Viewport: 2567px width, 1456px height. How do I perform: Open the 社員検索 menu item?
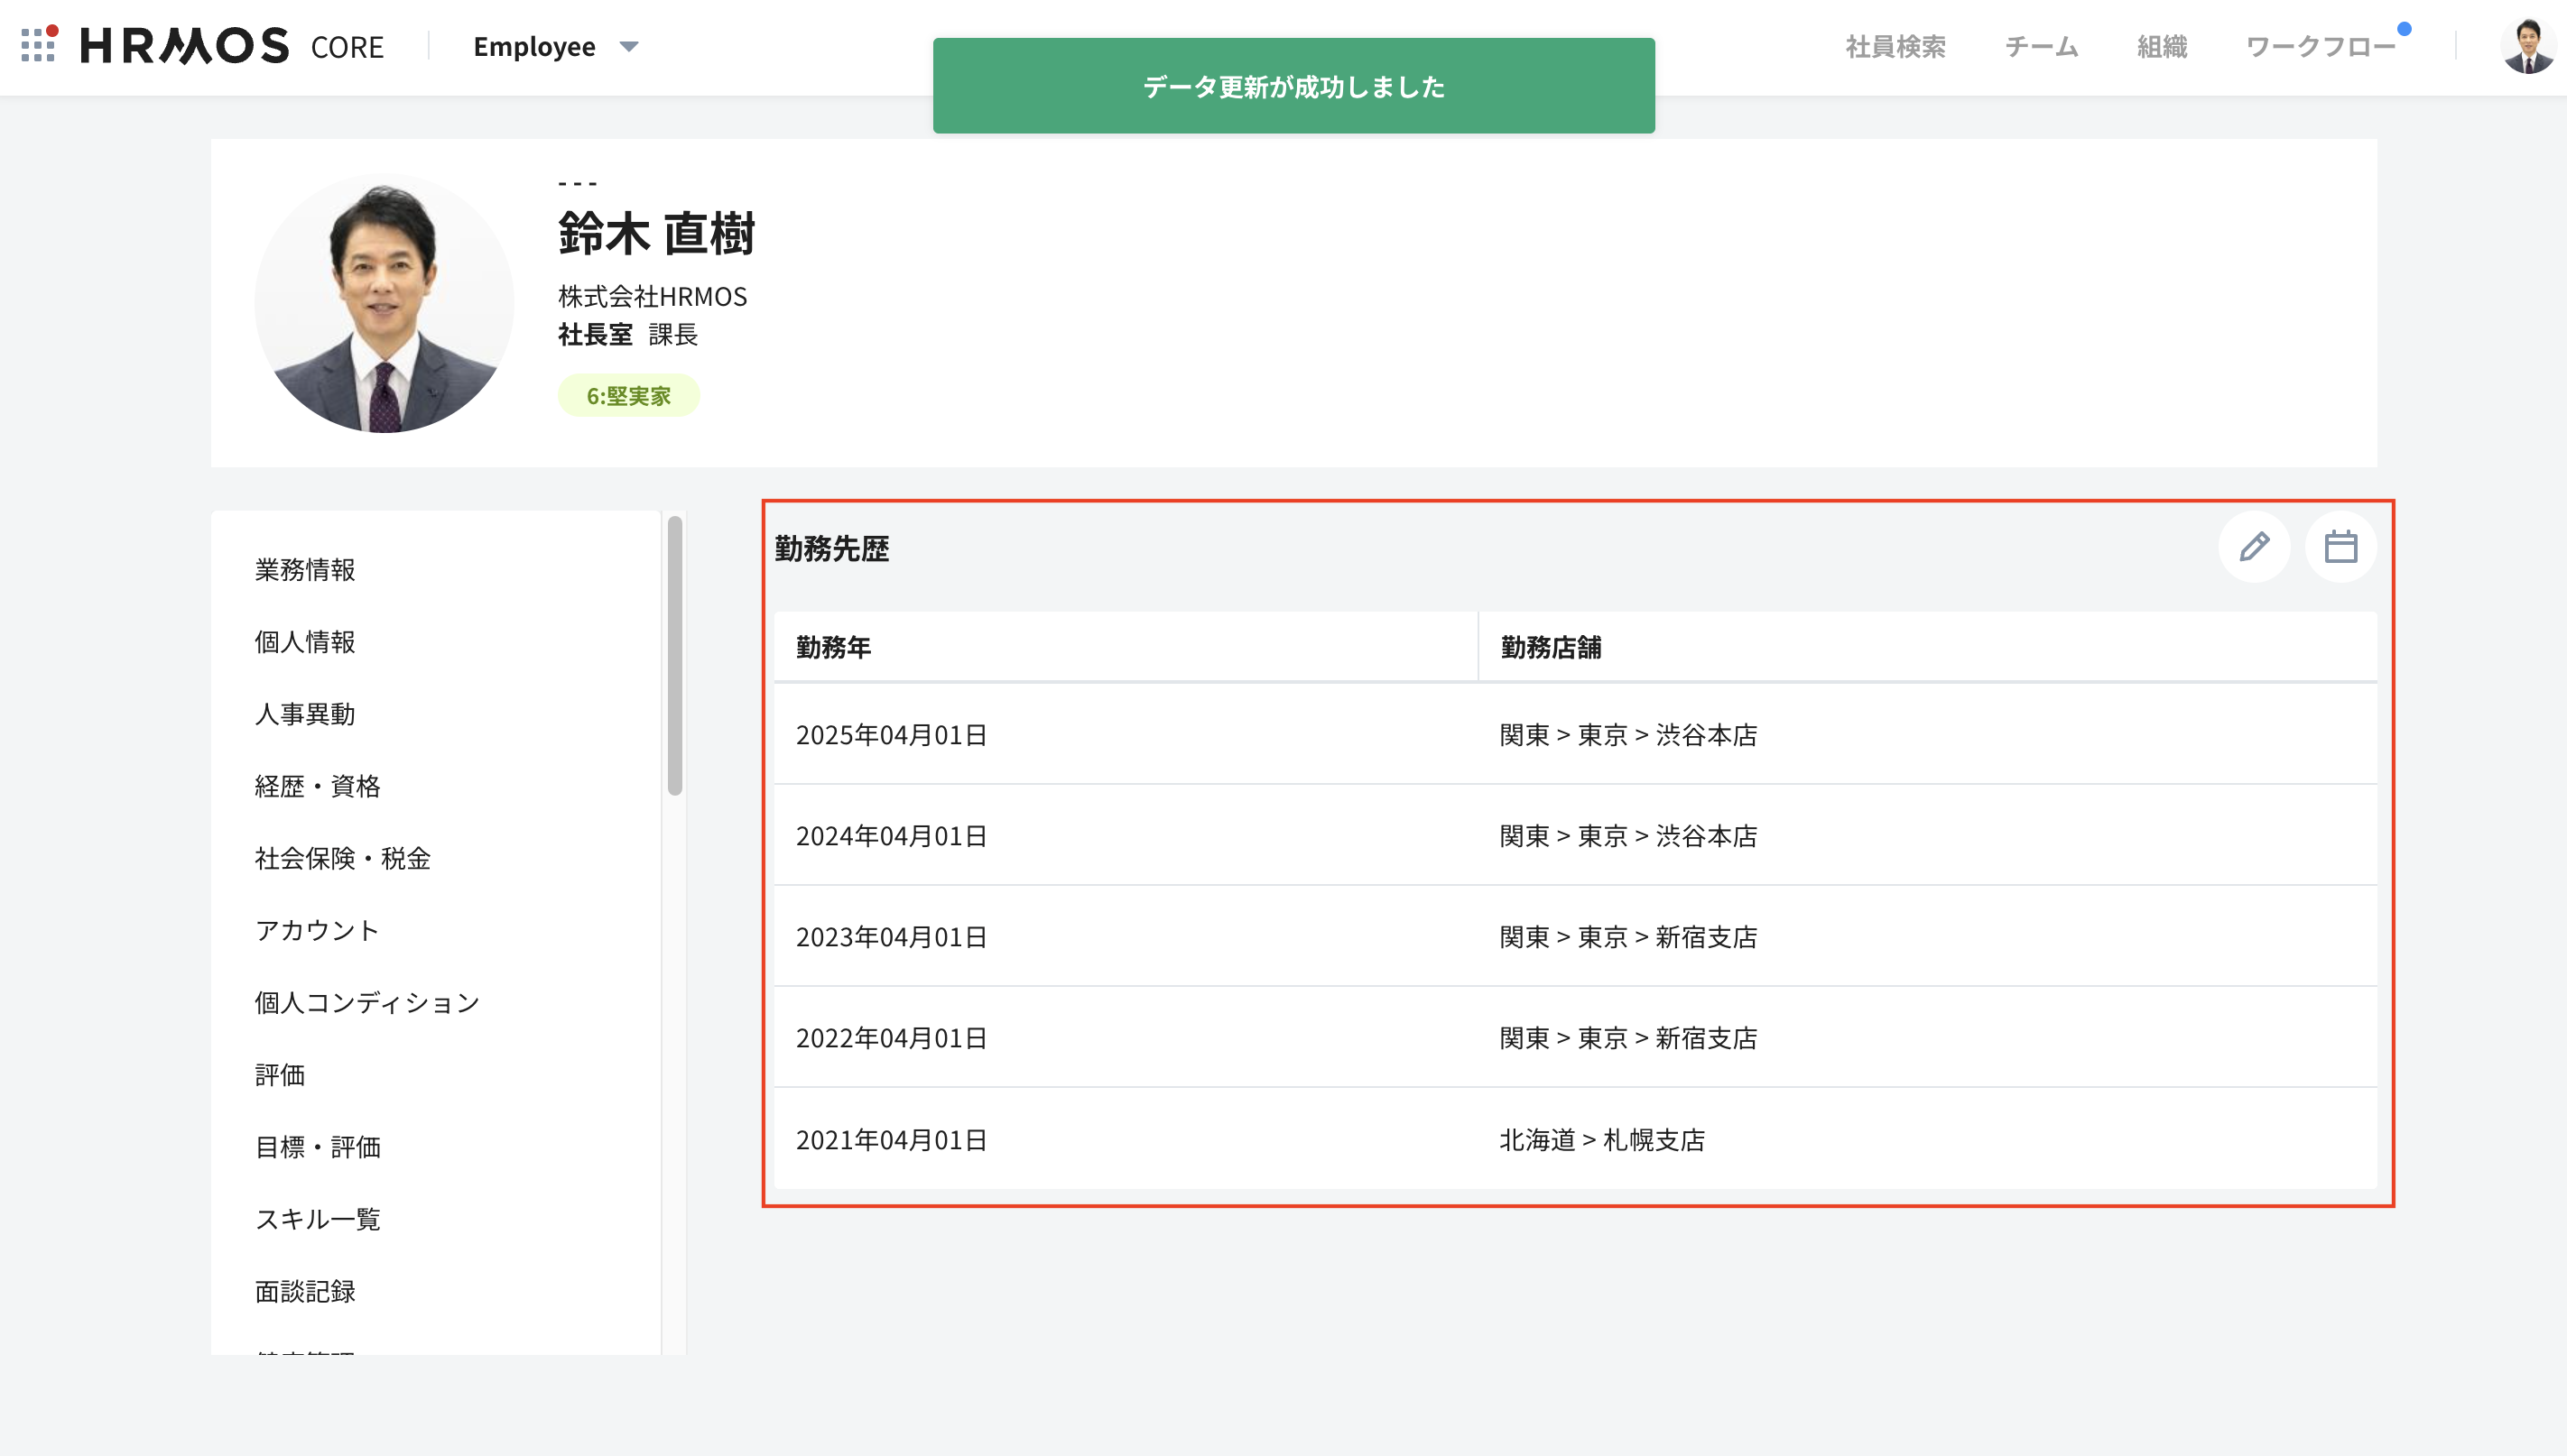click(x=1895, y=46)
